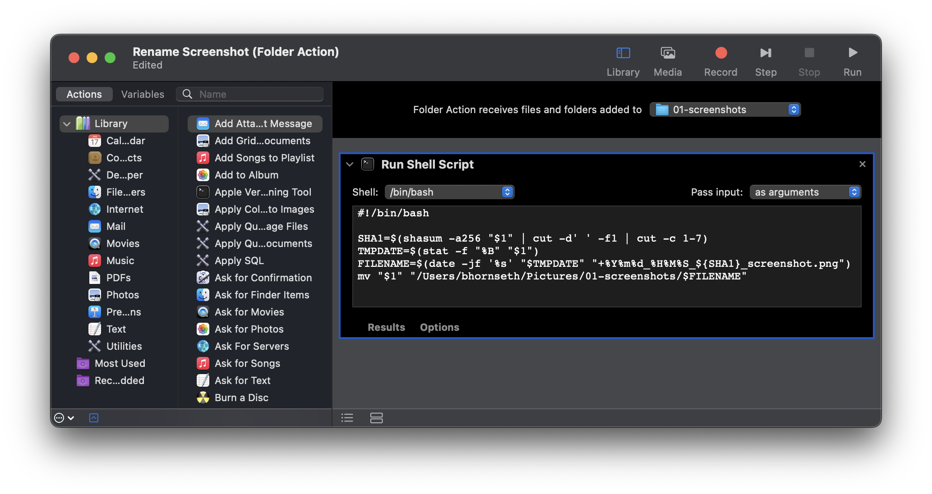Collapse the Run Shell Script action
The image size is (932, 494).
pyautogui.click(x=350, y=165)
